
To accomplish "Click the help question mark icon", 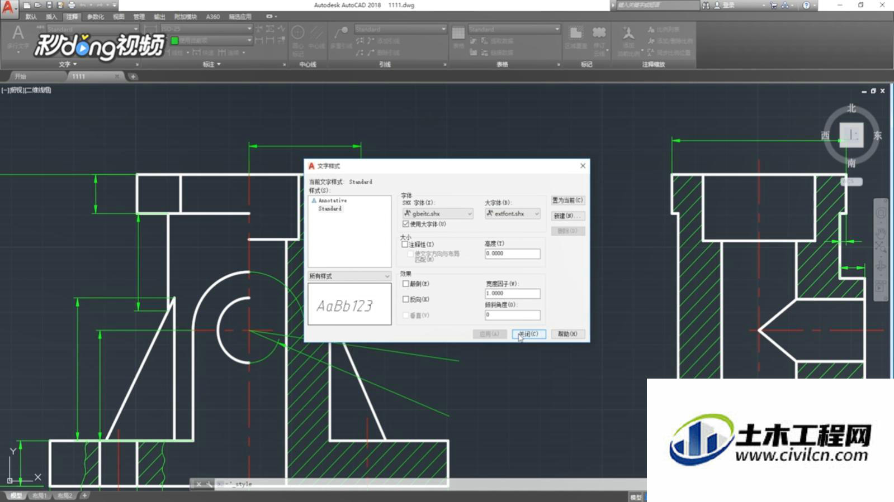I will [x=806, y=5].
